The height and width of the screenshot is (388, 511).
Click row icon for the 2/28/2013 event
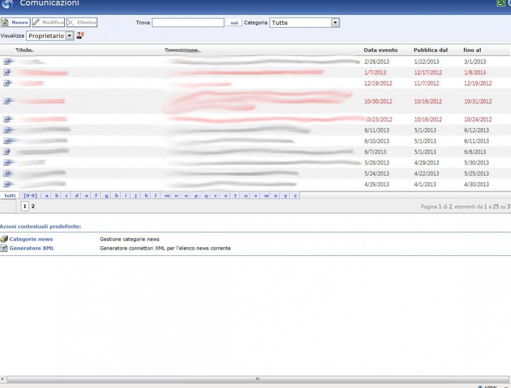click(7, 61)
